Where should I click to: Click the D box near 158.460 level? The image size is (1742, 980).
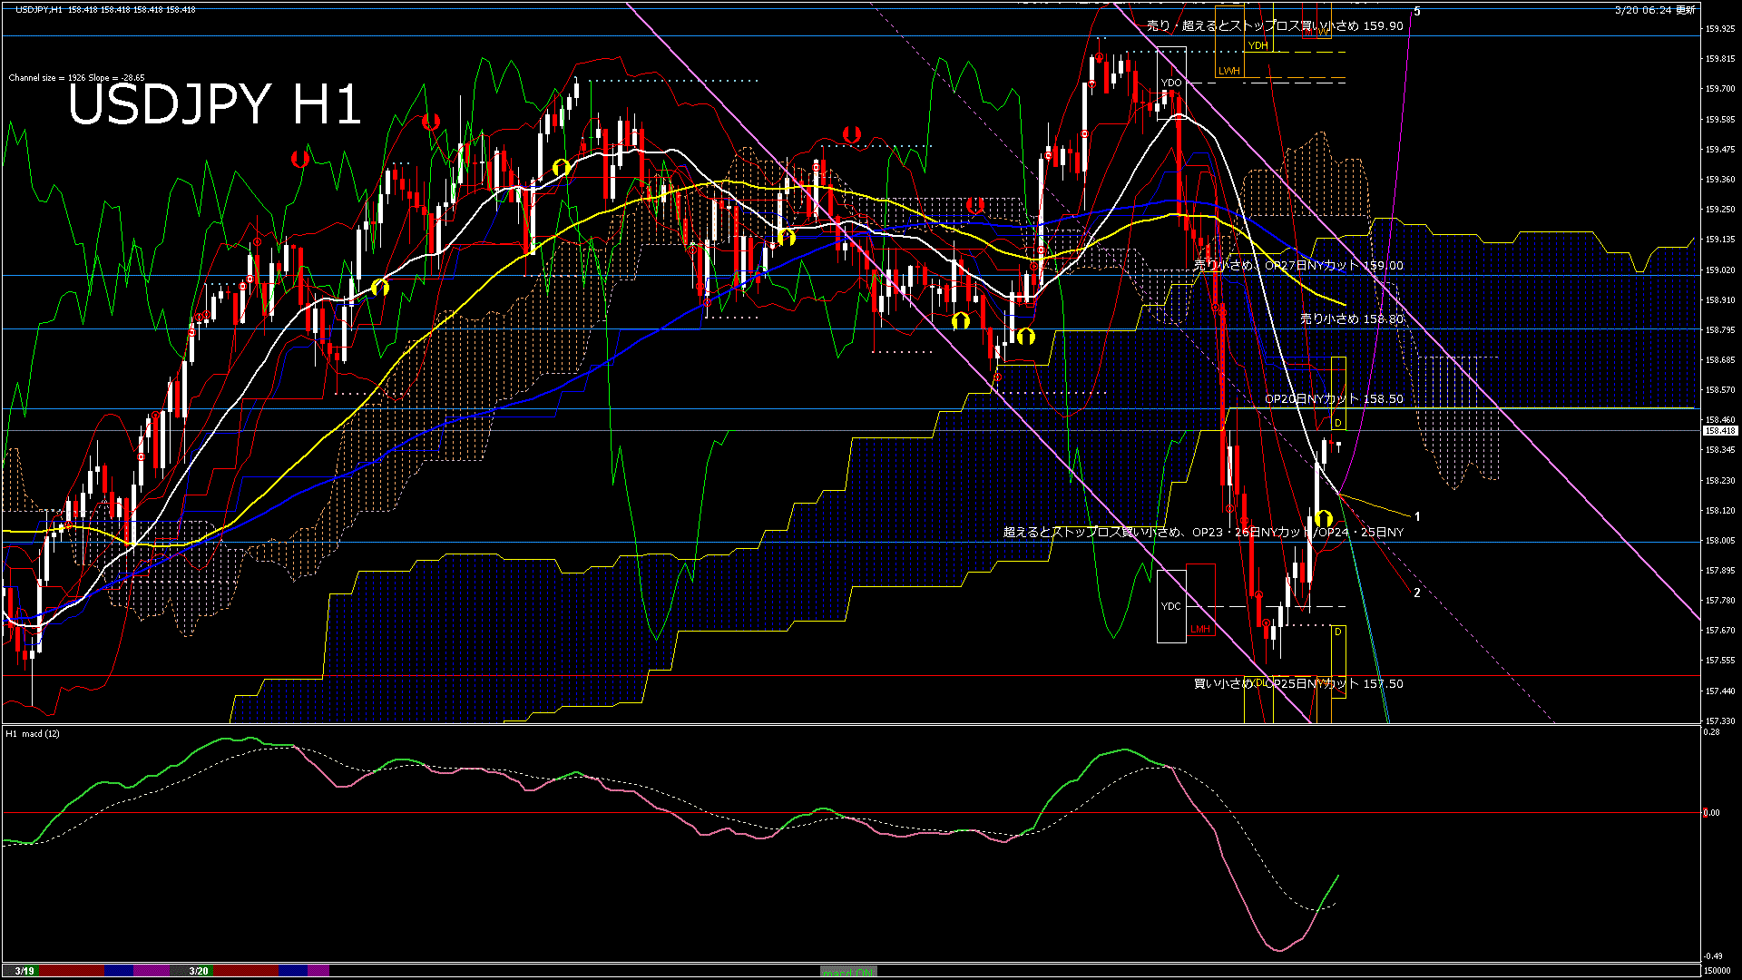[x=1337, y=423]
